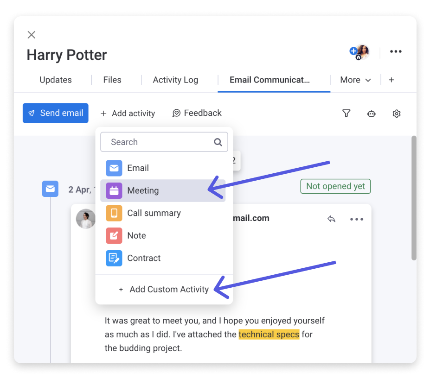Open the Files tab

112,80
